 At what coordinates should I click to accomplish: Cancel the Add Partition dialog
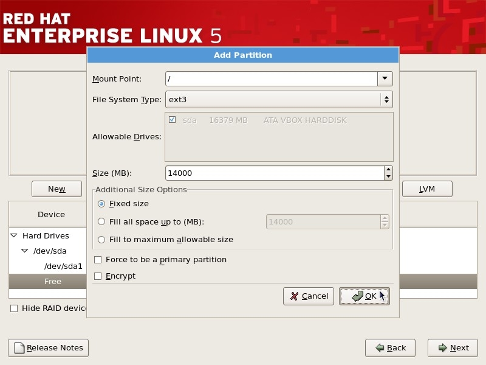(309, 296)
